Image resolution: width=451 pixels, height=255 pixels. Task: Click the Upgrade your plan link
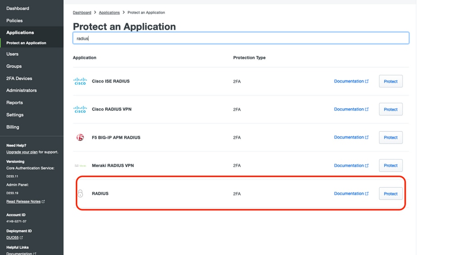(22, 152)
